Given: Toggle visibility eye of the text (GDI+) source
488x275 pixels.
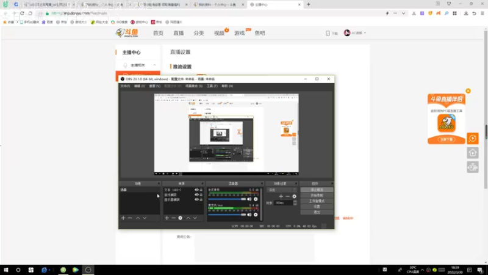Looking at the screenshot, I should pos(196,190).
